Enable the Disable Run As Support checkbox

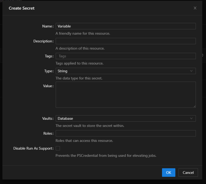point(58,148)
